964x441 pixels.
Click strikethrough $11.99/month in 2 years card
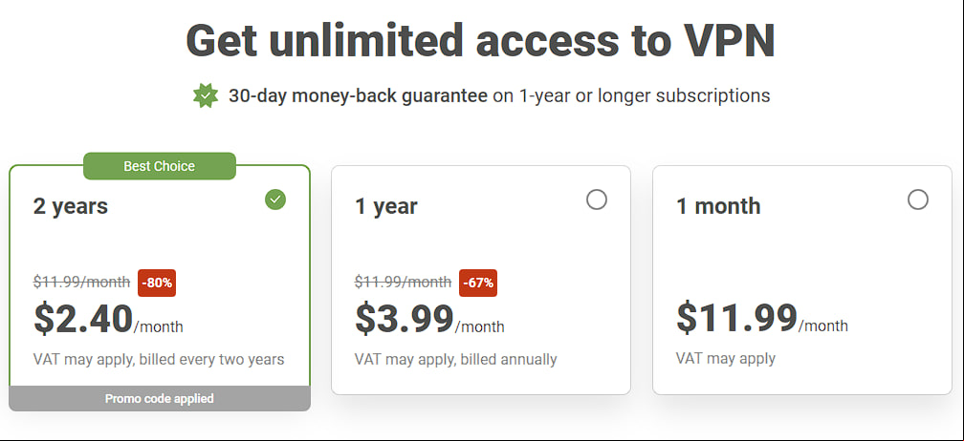click(x=82, y=283)
